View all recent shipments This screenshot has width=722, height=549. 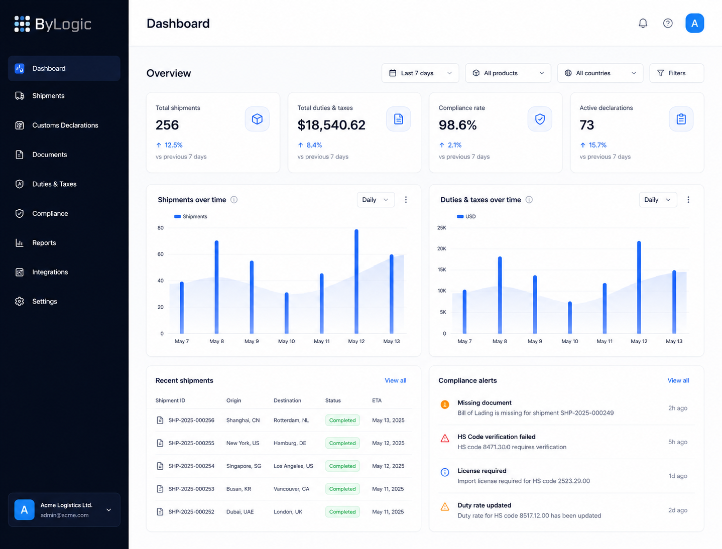[x=396, y=380]
